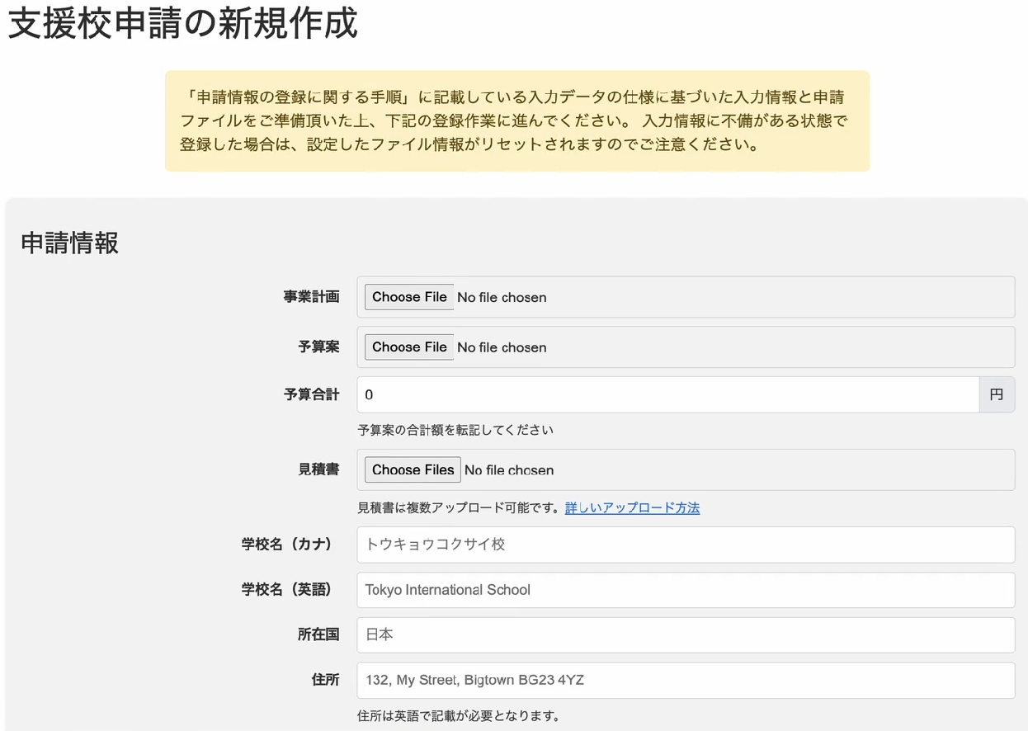
Task: Click the yellow instruction notice box
Action: click(x=516, y=120)
